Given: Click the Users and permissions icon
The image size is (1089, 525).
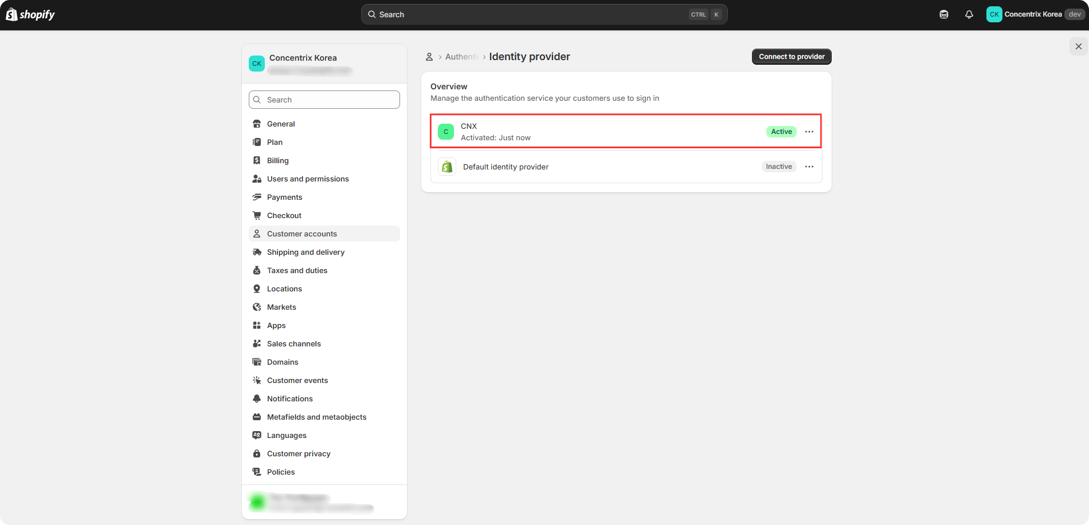Looking at the screenshot, I should click(257, 179).
